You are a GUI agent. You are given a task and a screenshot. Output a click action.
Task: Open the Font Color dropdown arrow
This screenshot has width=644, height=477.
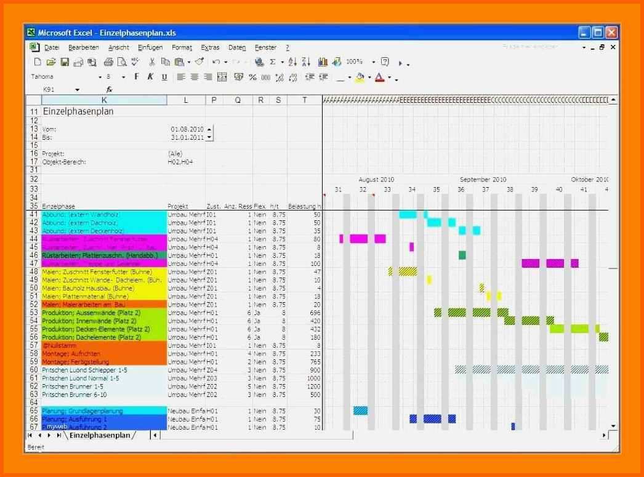pos(389,77)
